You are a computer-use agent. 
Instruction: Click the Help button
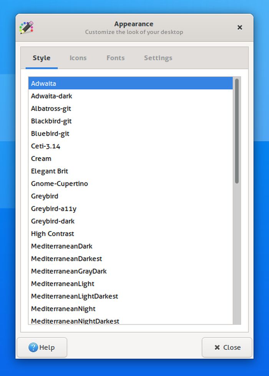(x=42, y=347)
